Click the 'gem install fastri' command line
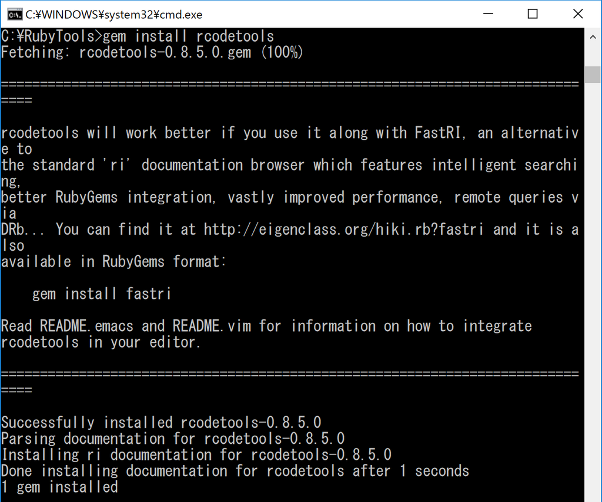602x502 pixels. click(x=102, y=294)
